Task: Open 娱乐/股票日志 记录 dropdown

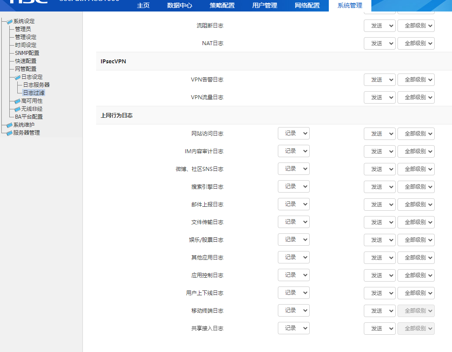Action: click(294, 240)
